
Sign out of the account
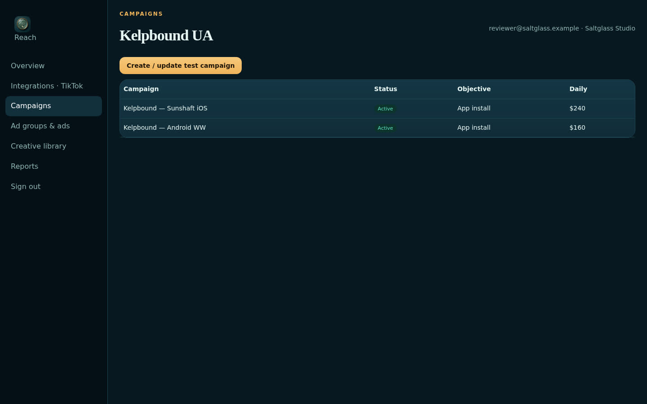[x=53, y=187]
